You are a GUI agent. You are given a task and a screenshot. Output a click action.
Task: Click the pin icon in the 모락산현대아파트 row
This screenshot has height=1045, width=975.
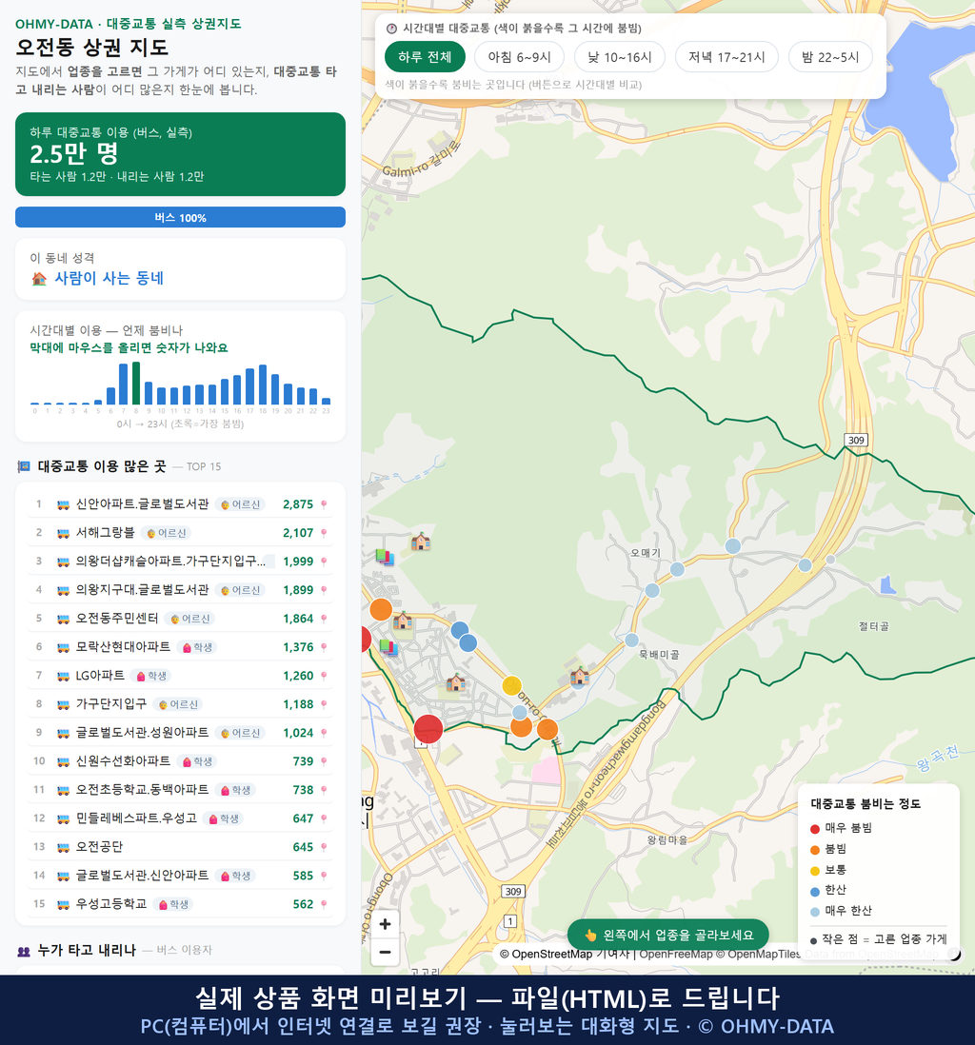tap(324, 647)
